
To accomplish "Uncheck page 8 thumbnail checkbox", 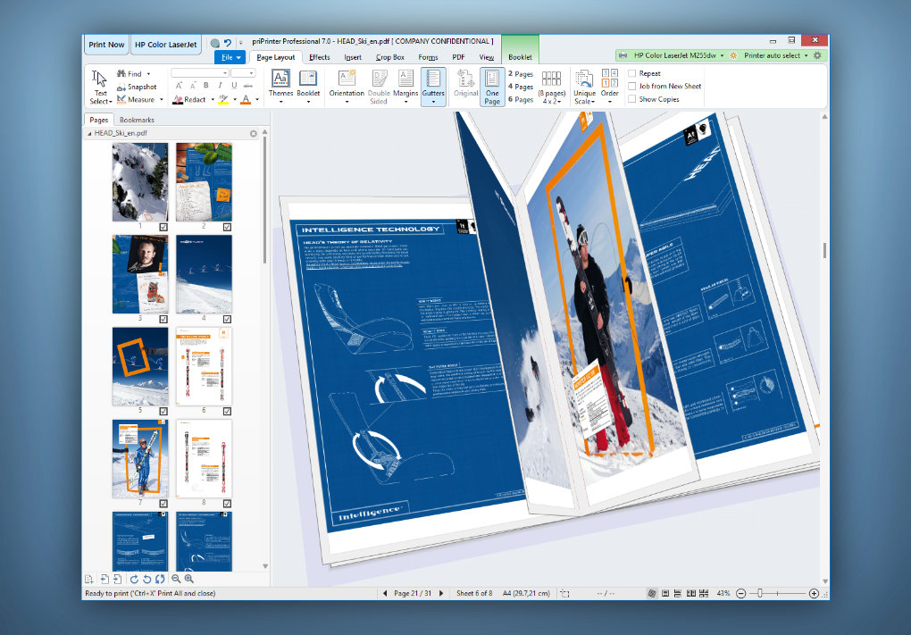I will [227, 503].
